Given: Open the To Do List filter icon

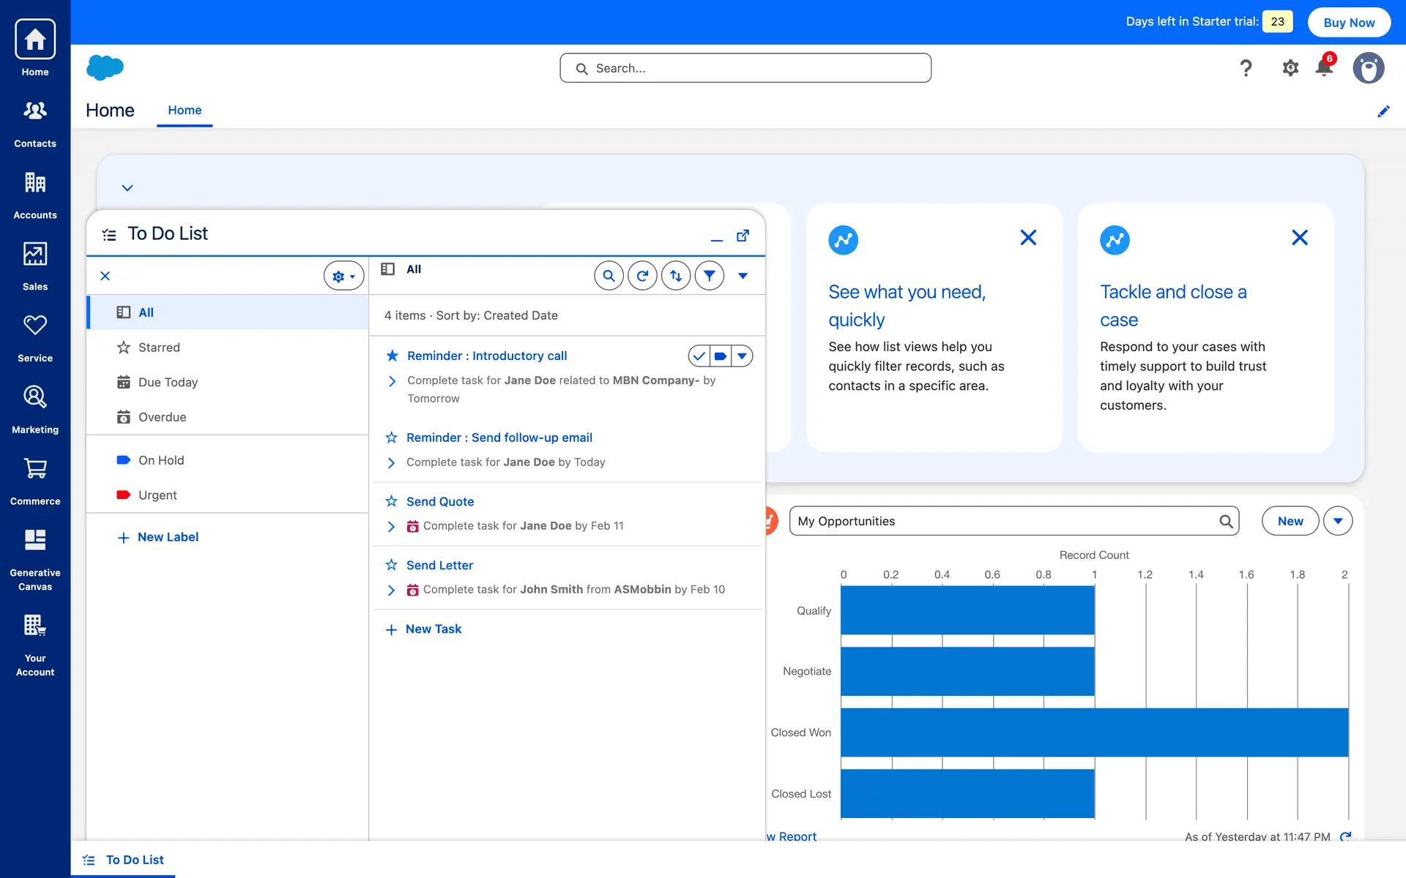Looking at the screenshot, I should pos(709,276).
